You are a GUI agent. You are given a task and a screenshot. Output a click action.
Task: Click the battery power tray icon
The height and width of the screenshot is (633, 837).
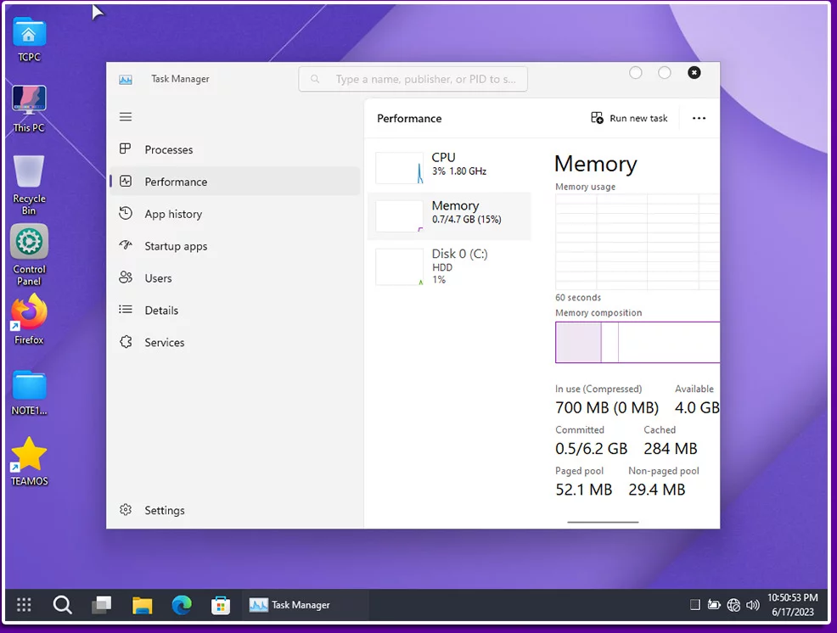click(x=714, y=605)
